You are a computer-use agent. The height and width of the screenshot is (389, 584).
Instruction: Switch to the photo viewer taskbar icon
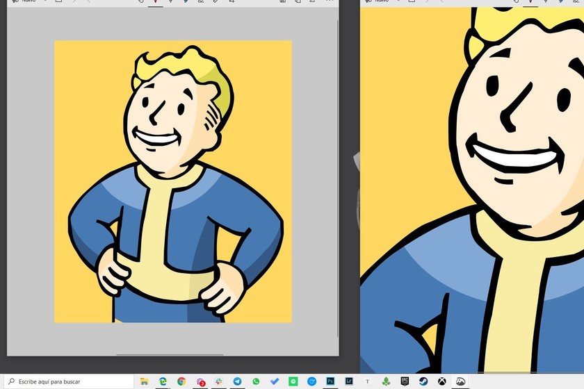coord(461,381)
